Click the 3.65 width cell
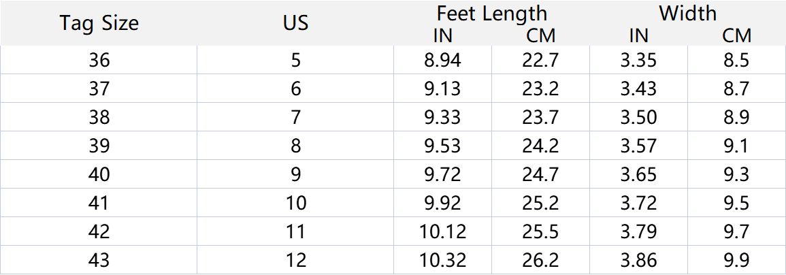 click(638, 174)
